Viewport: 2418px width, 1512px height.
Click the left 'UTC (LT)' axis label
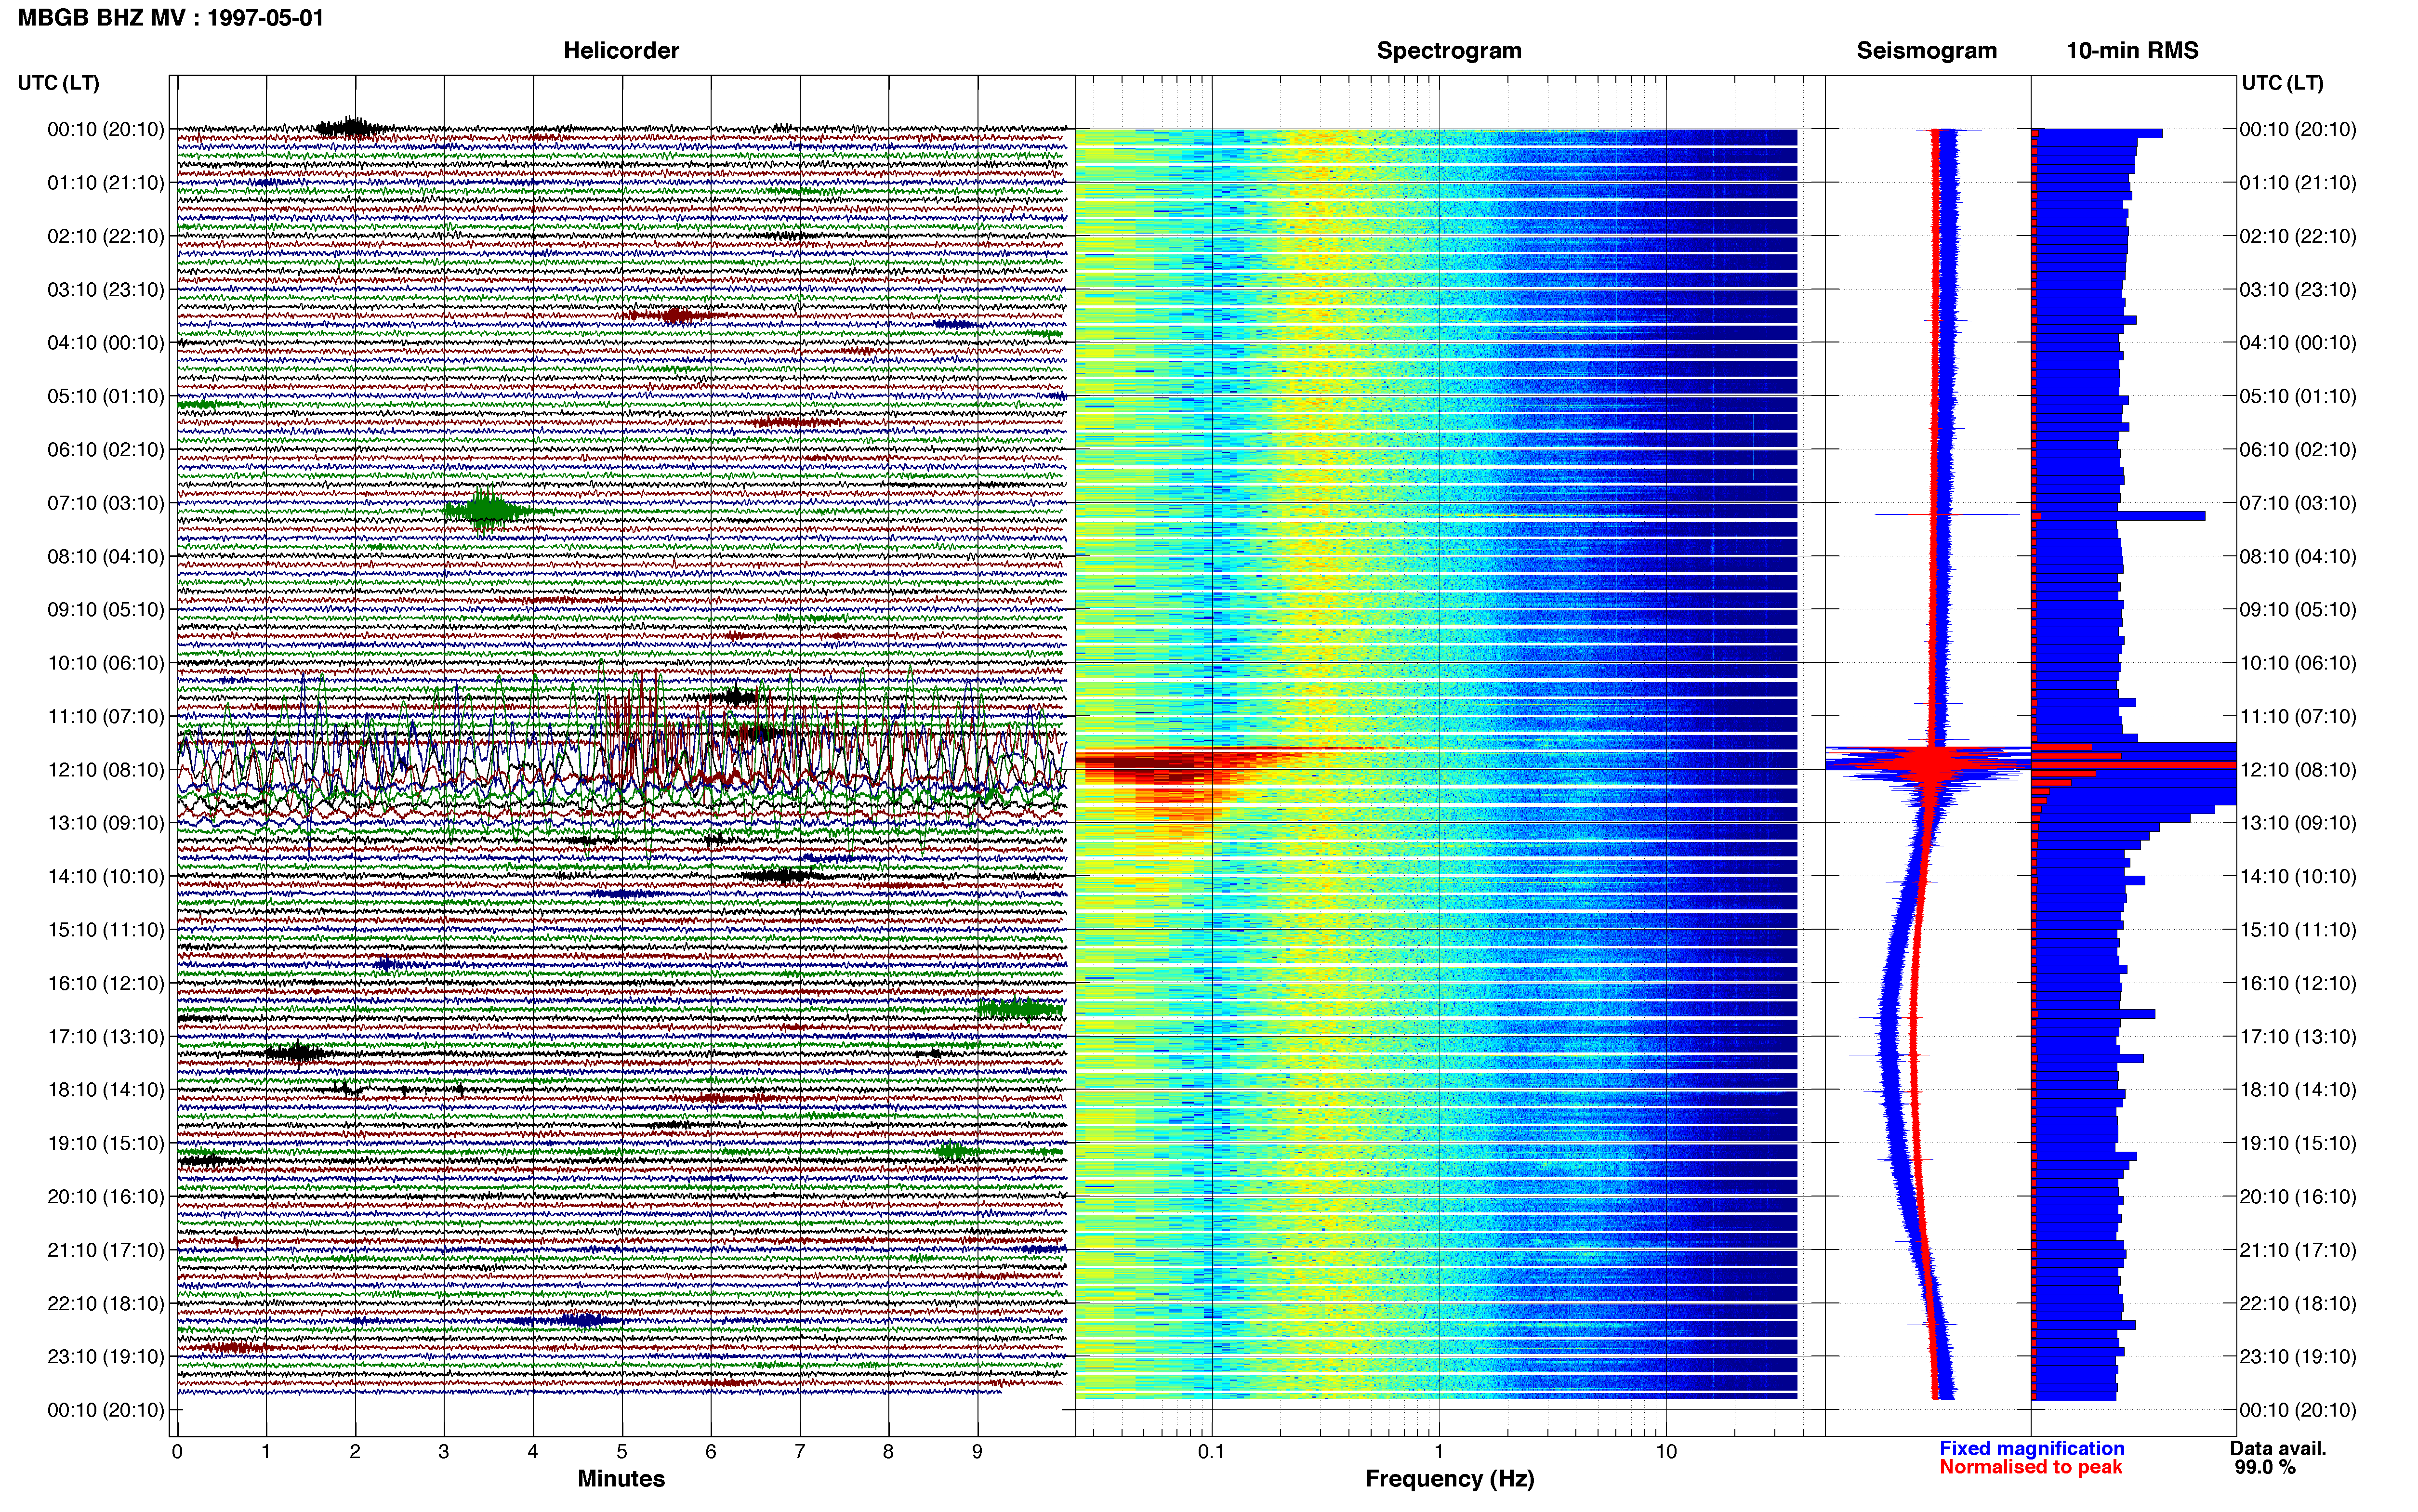point(58,83)
